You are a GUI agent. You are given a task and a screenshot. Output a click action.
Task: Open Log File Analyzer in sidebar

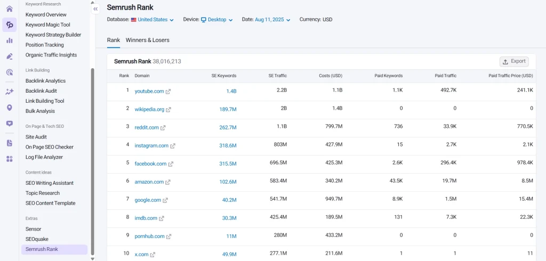pyautogui.click(x=44, y=157)
